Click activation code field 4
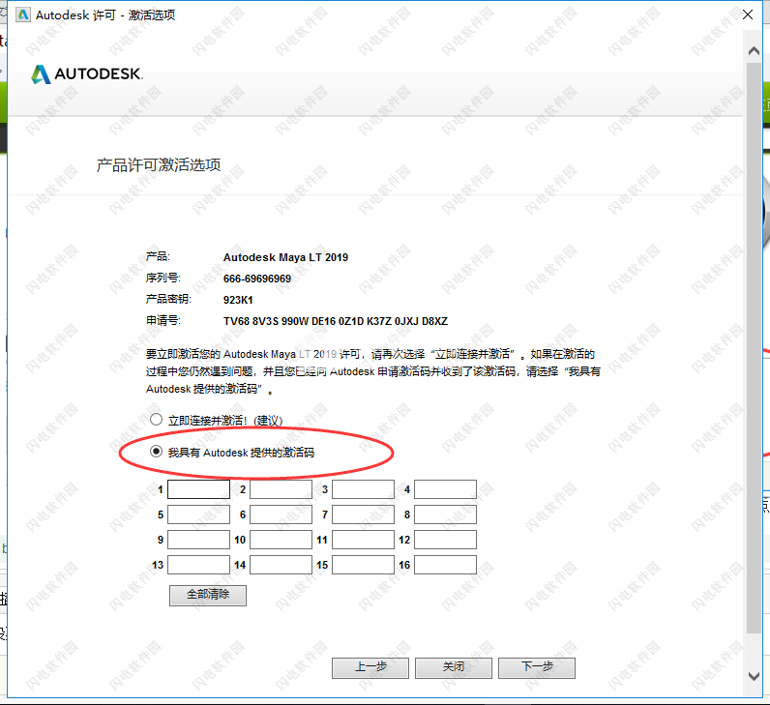The height and width of the screenshot is (705, 770). pos(445,489)
